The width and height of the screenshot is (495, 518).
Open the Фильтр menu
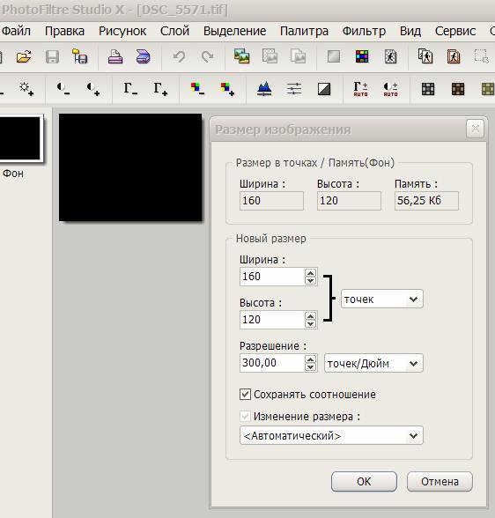pos(364,31)
